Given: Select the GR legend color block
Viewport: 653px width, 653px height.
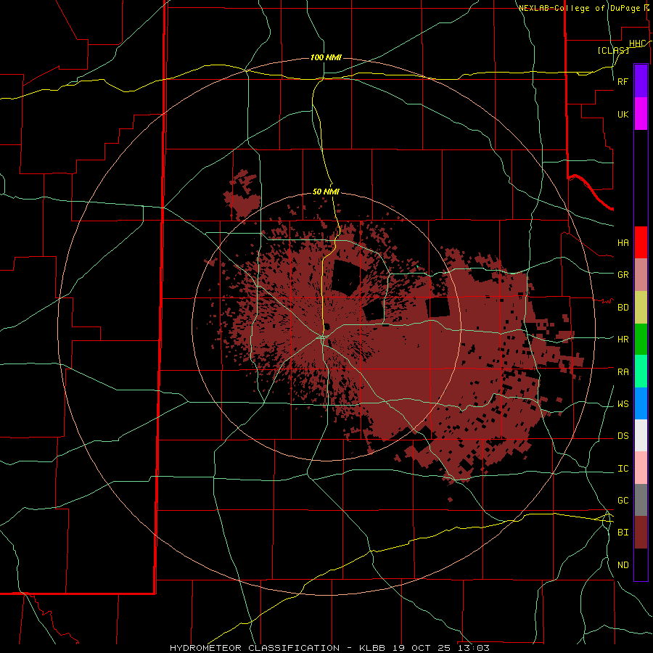Looking at the screenshot, I should pyautogui.click(x=641, y=275).
